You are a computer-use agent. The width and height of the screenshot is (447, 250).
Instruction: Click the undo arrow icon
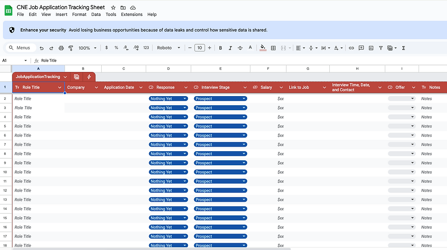(42, 48)
